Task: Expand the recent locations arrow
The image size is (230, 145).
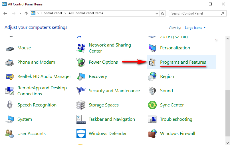Action: pos(20,13)
